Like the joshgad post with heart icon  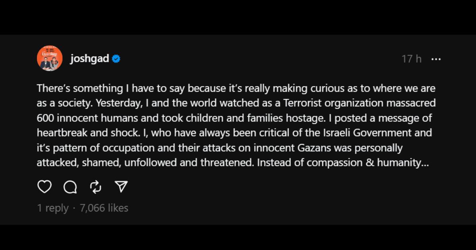pos(44,187)
